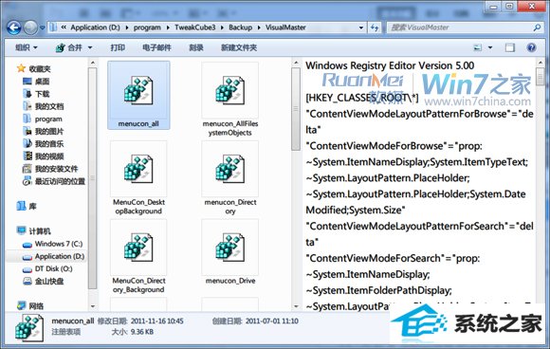The image size is (550, 349).
Task: Click the 修改日期 2011-11-16 10:45 value
Action: (x=156, y=321)
